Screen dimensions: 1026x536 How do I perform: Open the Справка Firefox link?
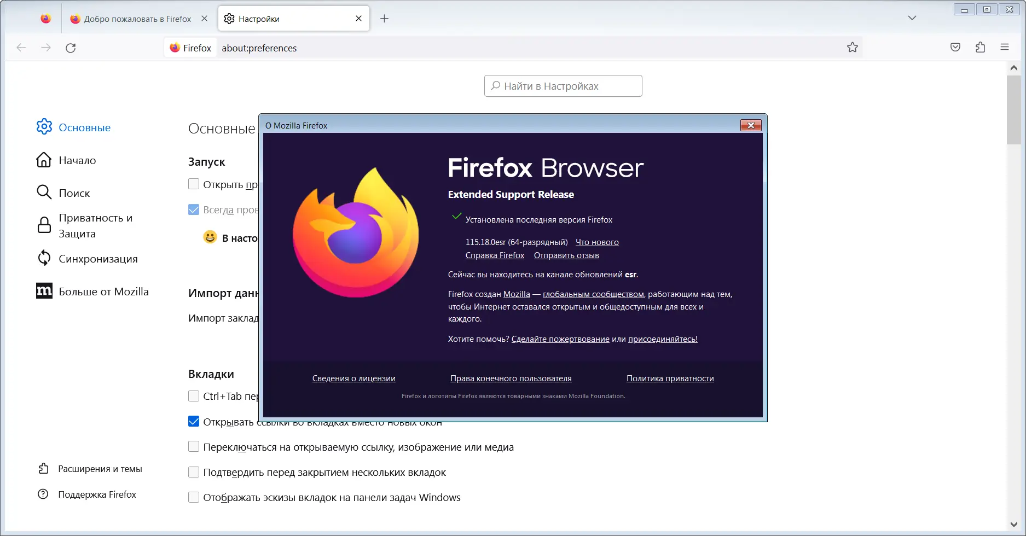click(495, 255)
